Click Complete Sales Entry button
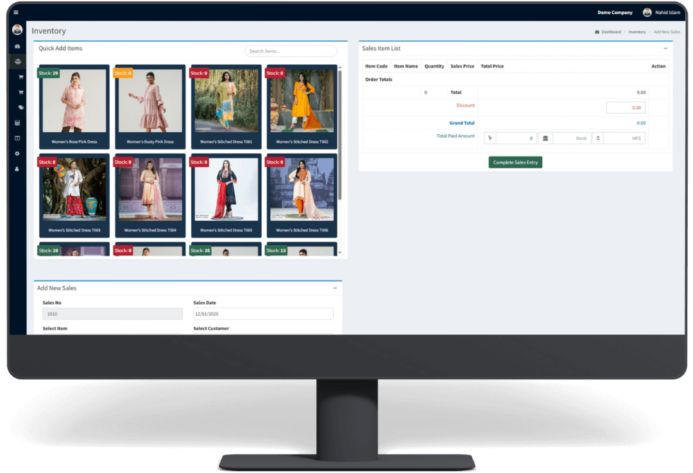The width and height of the screenshot is (693, 473). 515,162
